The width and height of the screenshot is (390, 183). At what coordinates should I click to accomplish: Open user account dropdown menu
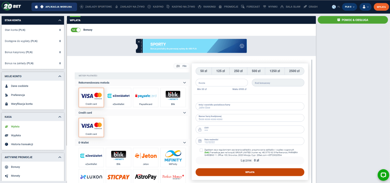coord(365,7)
